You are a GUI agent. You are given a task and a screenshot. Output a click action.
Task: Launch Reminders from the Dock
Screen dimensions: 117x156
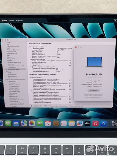64,123
